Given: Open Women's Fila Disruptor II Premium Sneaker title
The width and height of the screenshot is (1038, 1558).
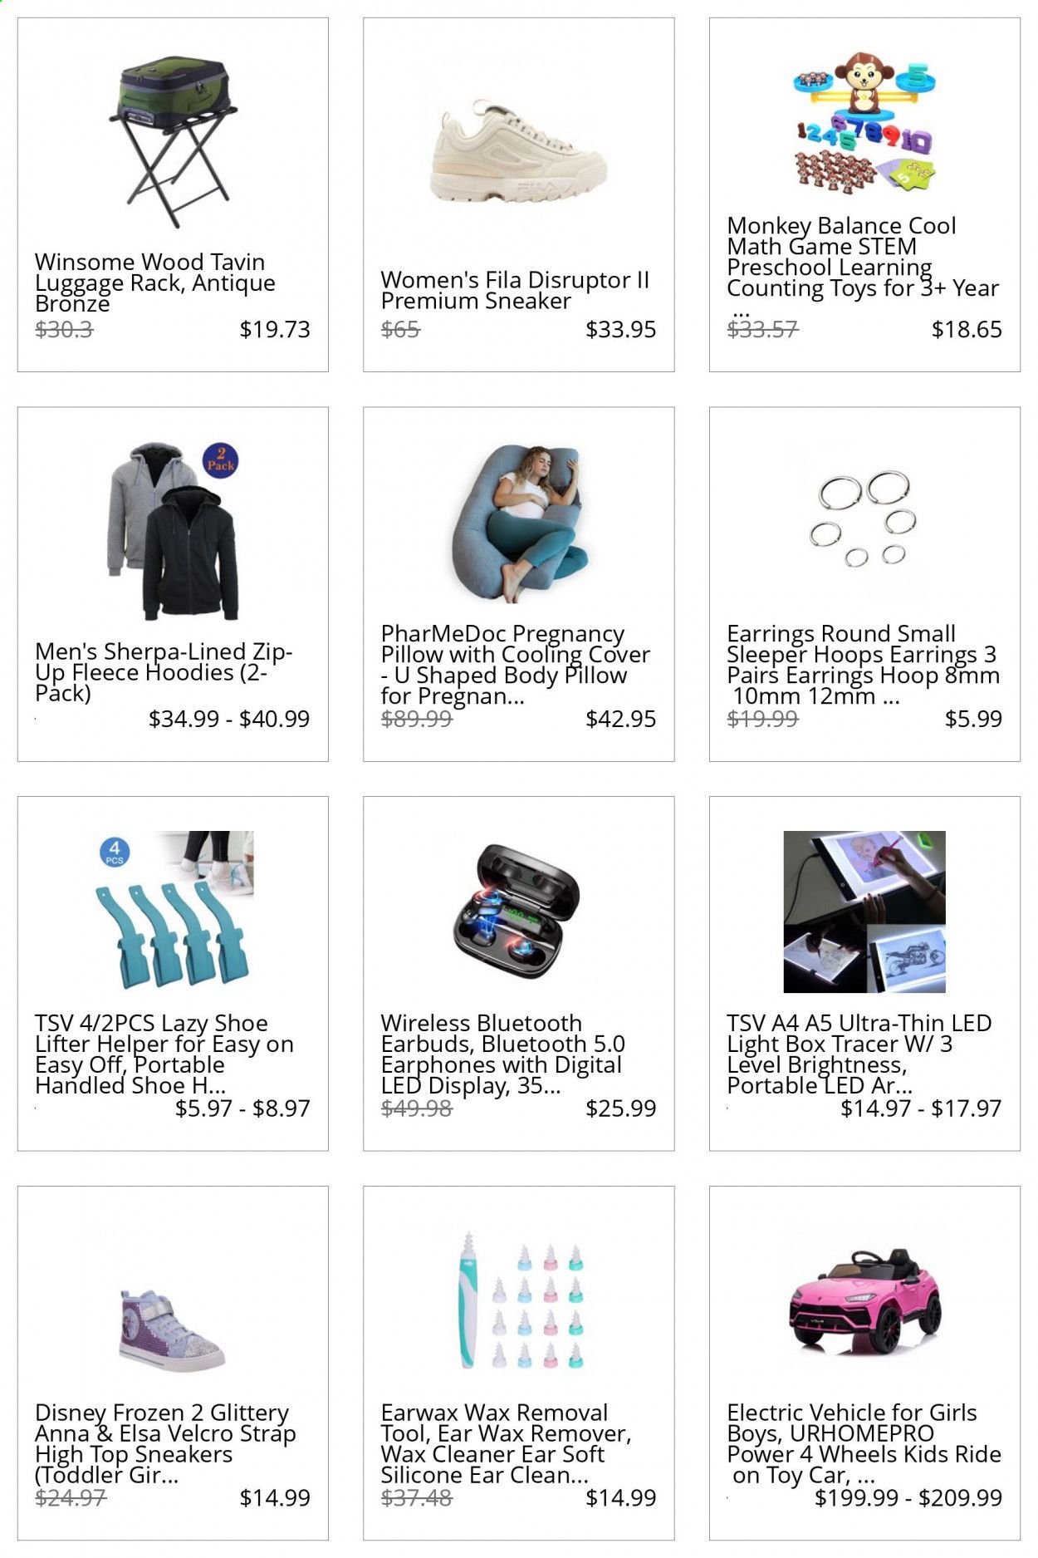Looking at the screenshot, I should tap(515, 291).
